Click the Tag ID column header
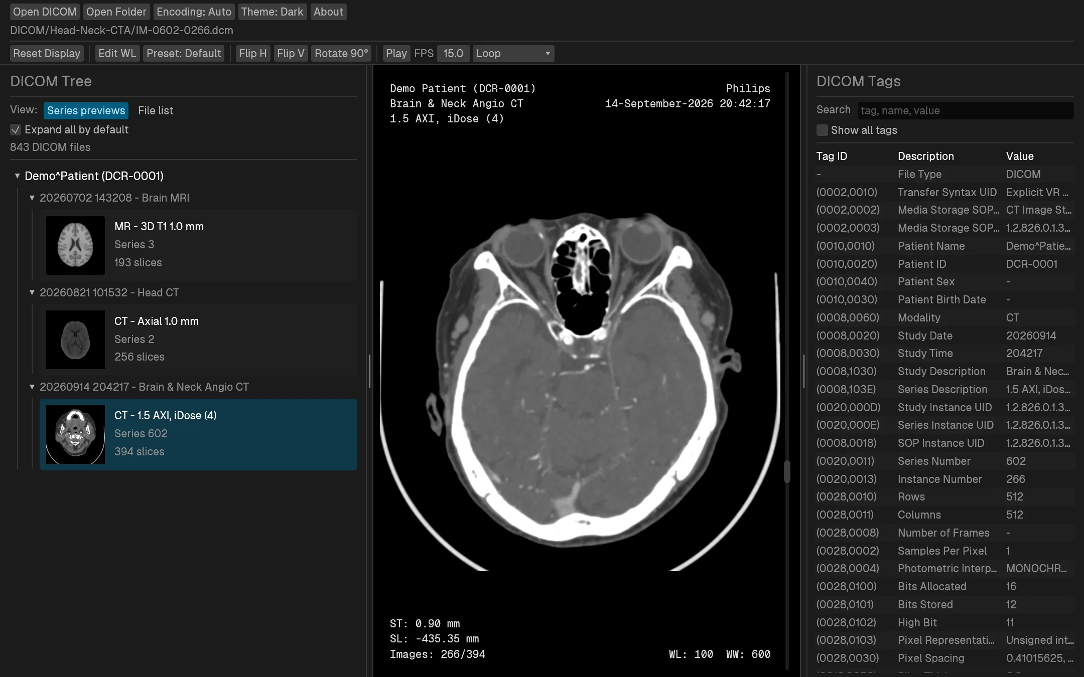 [832, 156]
